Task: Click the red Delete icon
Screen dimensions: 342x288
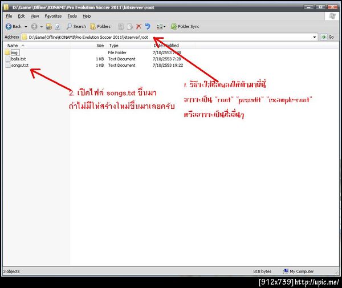Action: click(139, 27)
